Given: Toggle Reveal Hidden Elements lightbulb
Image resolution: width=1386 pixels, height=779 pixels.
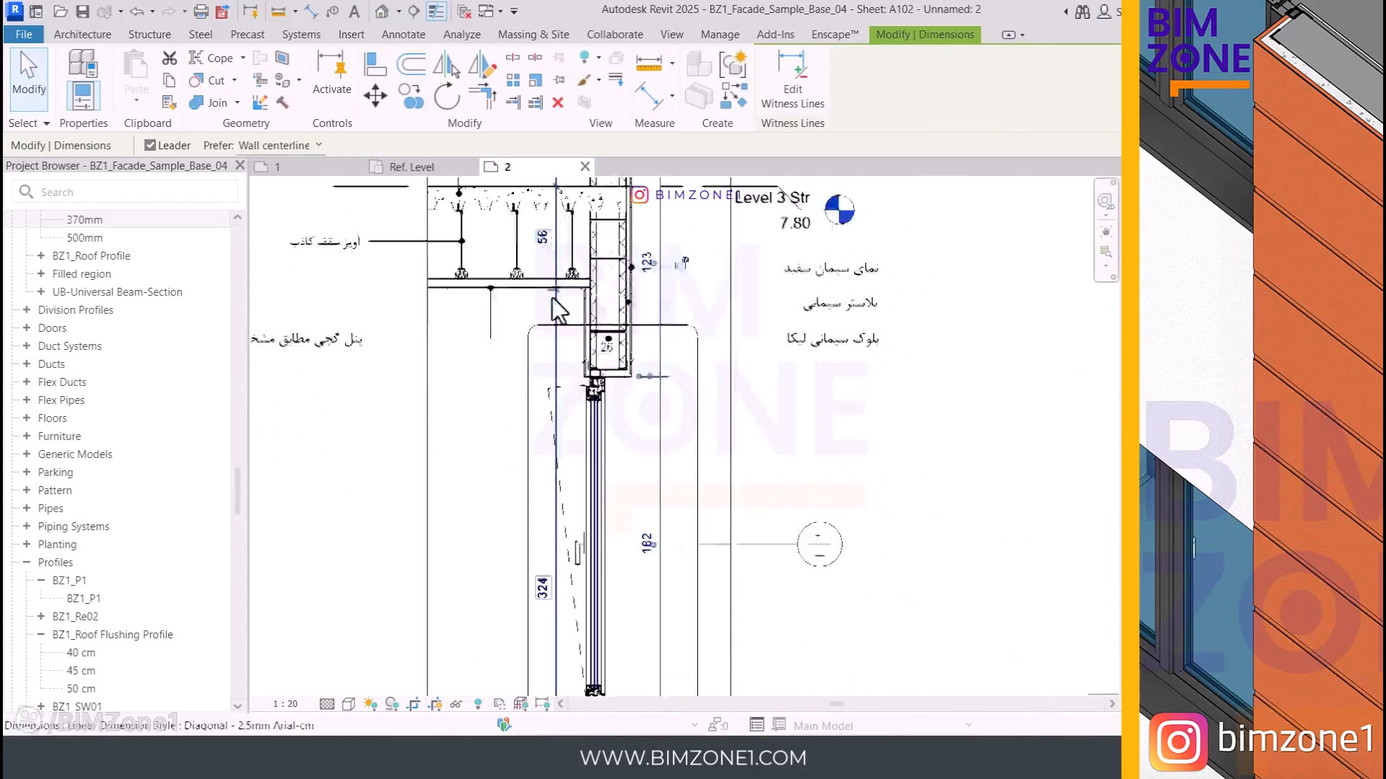Looking at the screenshot, I should coord(478,704).
